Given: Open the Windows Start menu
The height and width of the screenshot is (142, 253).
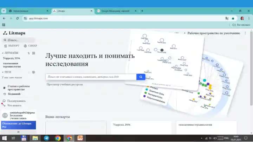Looking at the screenshot, I should pos(4,138).
